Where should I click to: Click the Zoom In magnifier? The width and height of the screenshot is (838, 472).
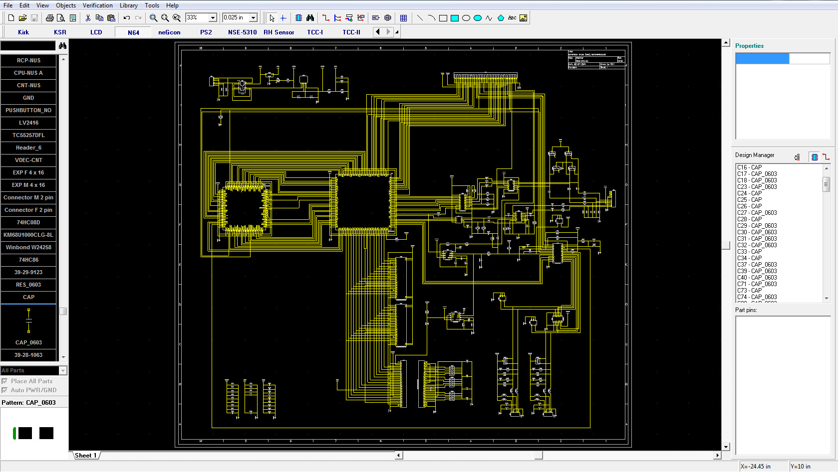[153, 18]
